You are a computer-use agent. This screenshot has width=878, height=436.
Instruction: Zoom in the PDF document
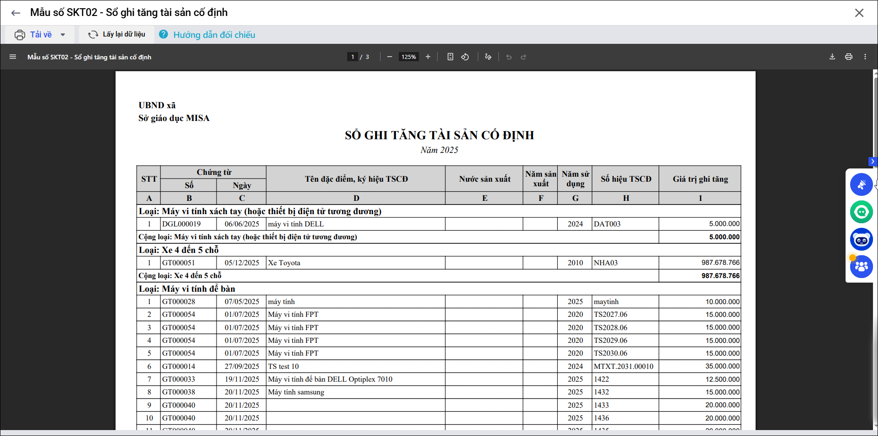428,57
